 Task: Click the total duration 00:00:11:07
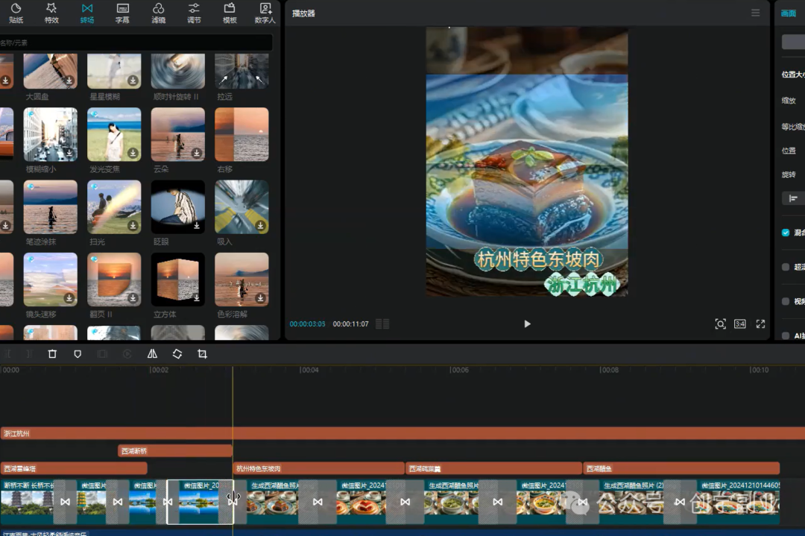tap(350, 324)
